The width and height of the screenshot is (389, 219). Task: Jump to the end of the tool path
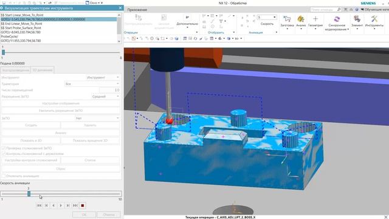[75, 206]
